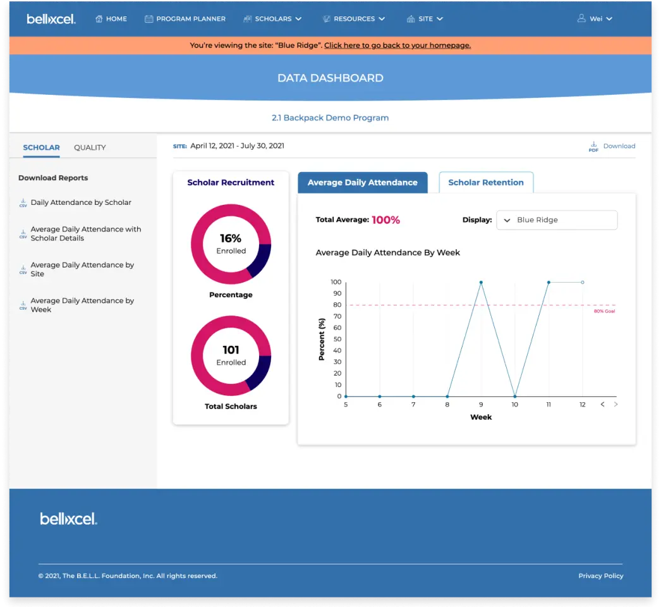Click the Program Planner calendar icon

click(149, 19)
